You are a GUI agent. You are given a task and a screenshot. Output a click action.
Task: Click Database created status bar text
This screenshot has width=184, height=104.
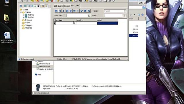[x=28, y=59]
